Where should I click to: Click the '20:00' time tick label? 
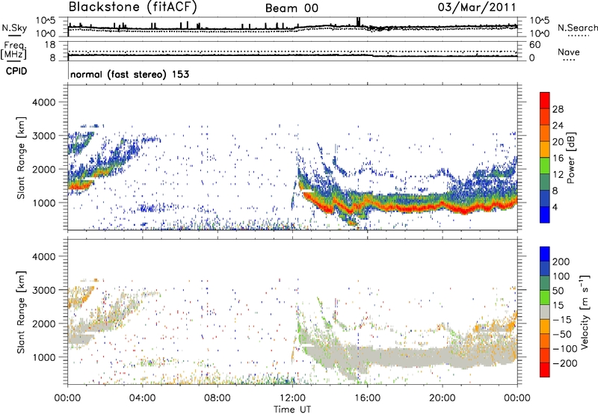(x=442, y=398)
